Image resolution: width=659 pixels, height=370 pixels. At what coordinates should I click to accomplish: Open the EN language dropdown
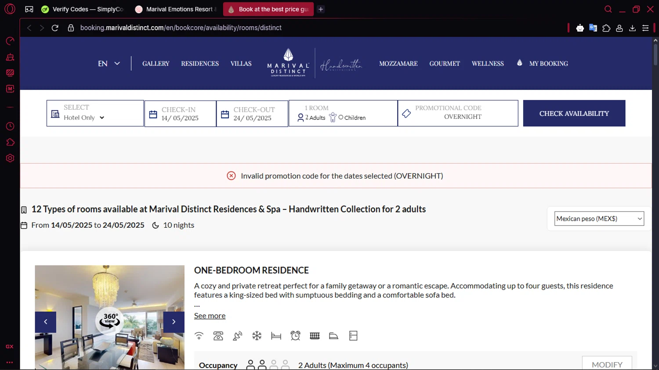109,64
